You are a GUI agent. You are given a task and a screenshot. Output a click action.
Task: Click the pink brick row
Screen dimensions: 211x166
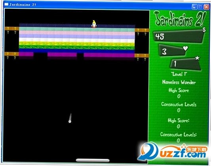[77, 33]
